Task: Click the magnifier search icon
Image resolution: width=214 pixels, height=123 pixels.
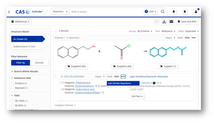Action: tap(163, 12)
